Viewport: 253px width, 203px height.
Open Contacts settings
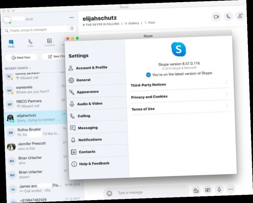[99, 152]
